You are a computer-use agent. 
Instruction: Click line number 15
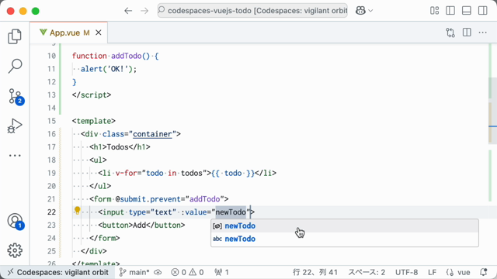click(51, 121)
